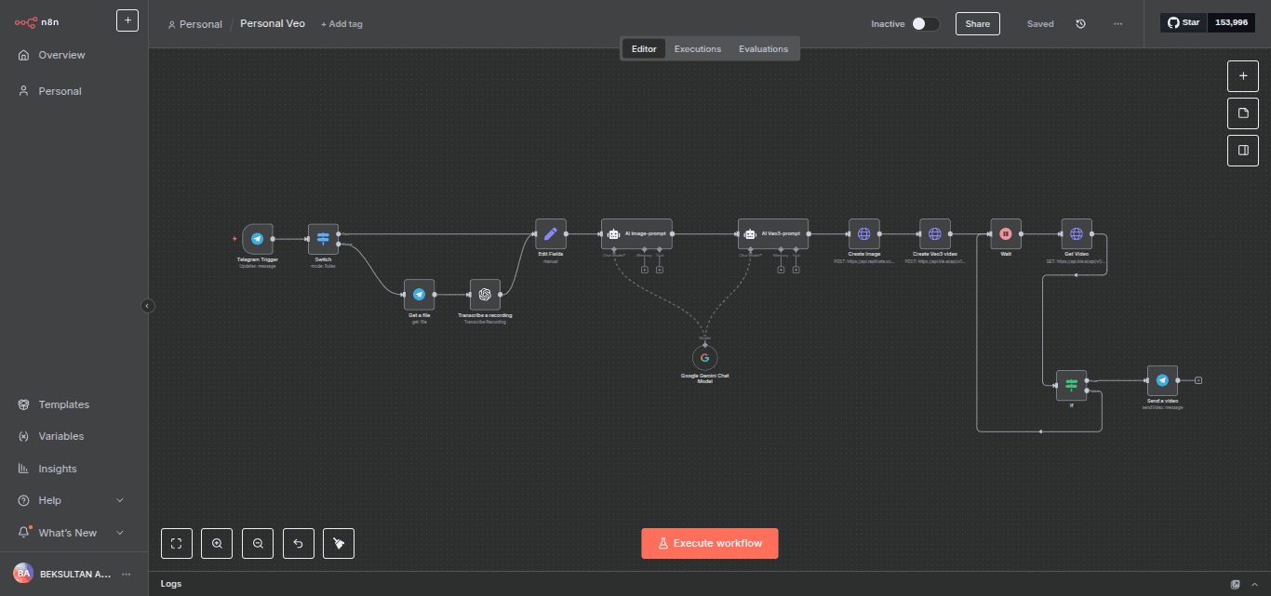Select the Google Gemini Chat Model node
Image resolution: width=1271 pixels, height=596 pixels.
pos(704,358)
